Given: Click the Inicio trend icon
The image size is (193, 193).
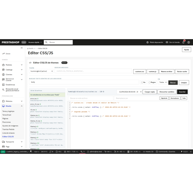Looking at the screenshot, I should click(3, 54).
